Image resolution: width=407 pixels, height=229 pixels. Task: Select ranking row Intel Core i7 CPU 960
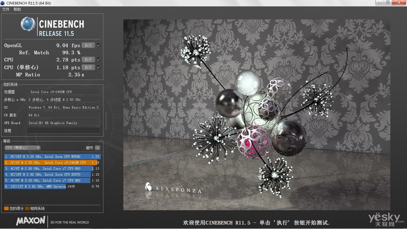pyautogui.click(x=52, y=180)
